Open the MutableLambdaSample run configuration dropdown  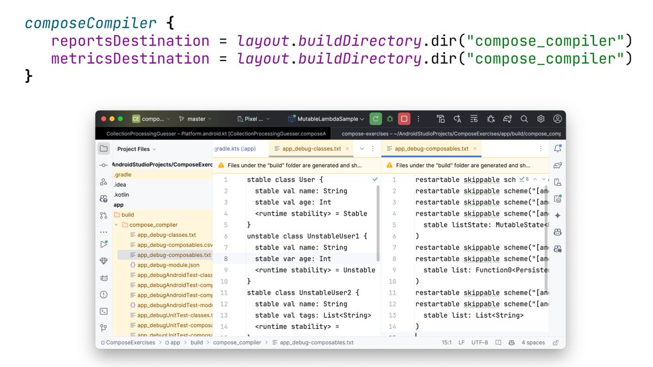tap(326, 119)
